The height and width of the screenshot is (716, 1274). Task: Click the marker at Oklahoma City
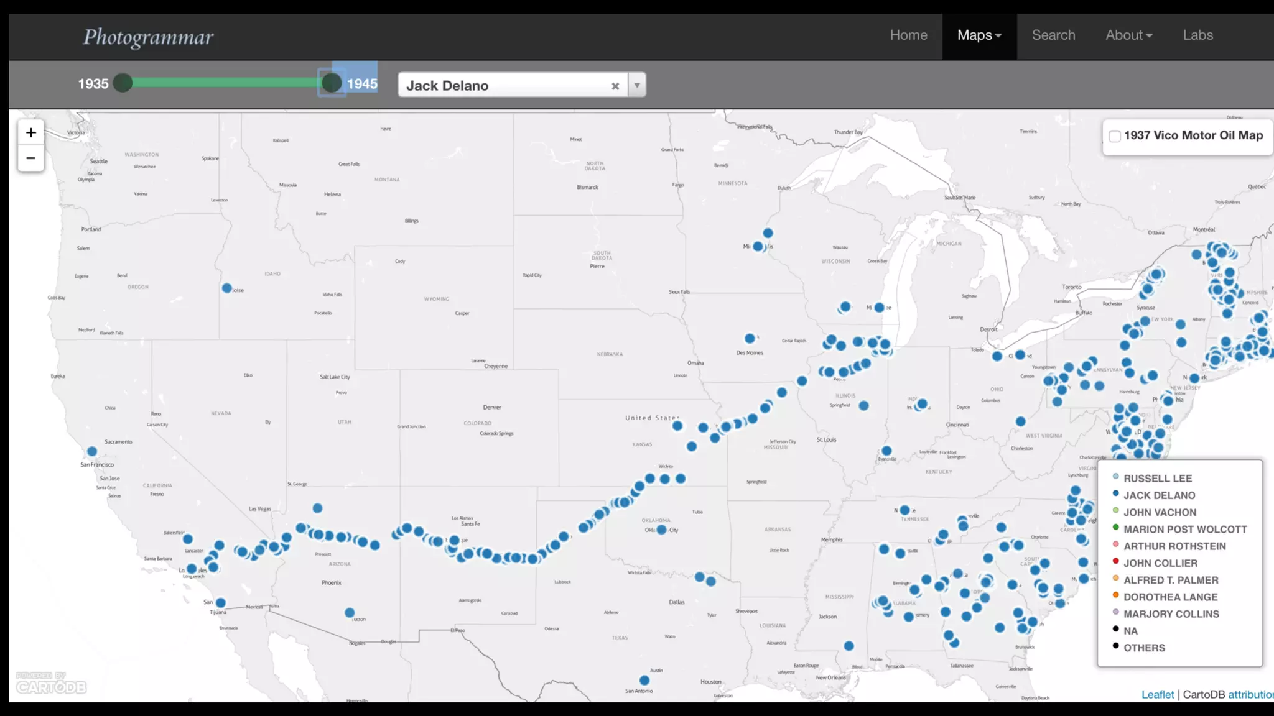tap(662, 530)
